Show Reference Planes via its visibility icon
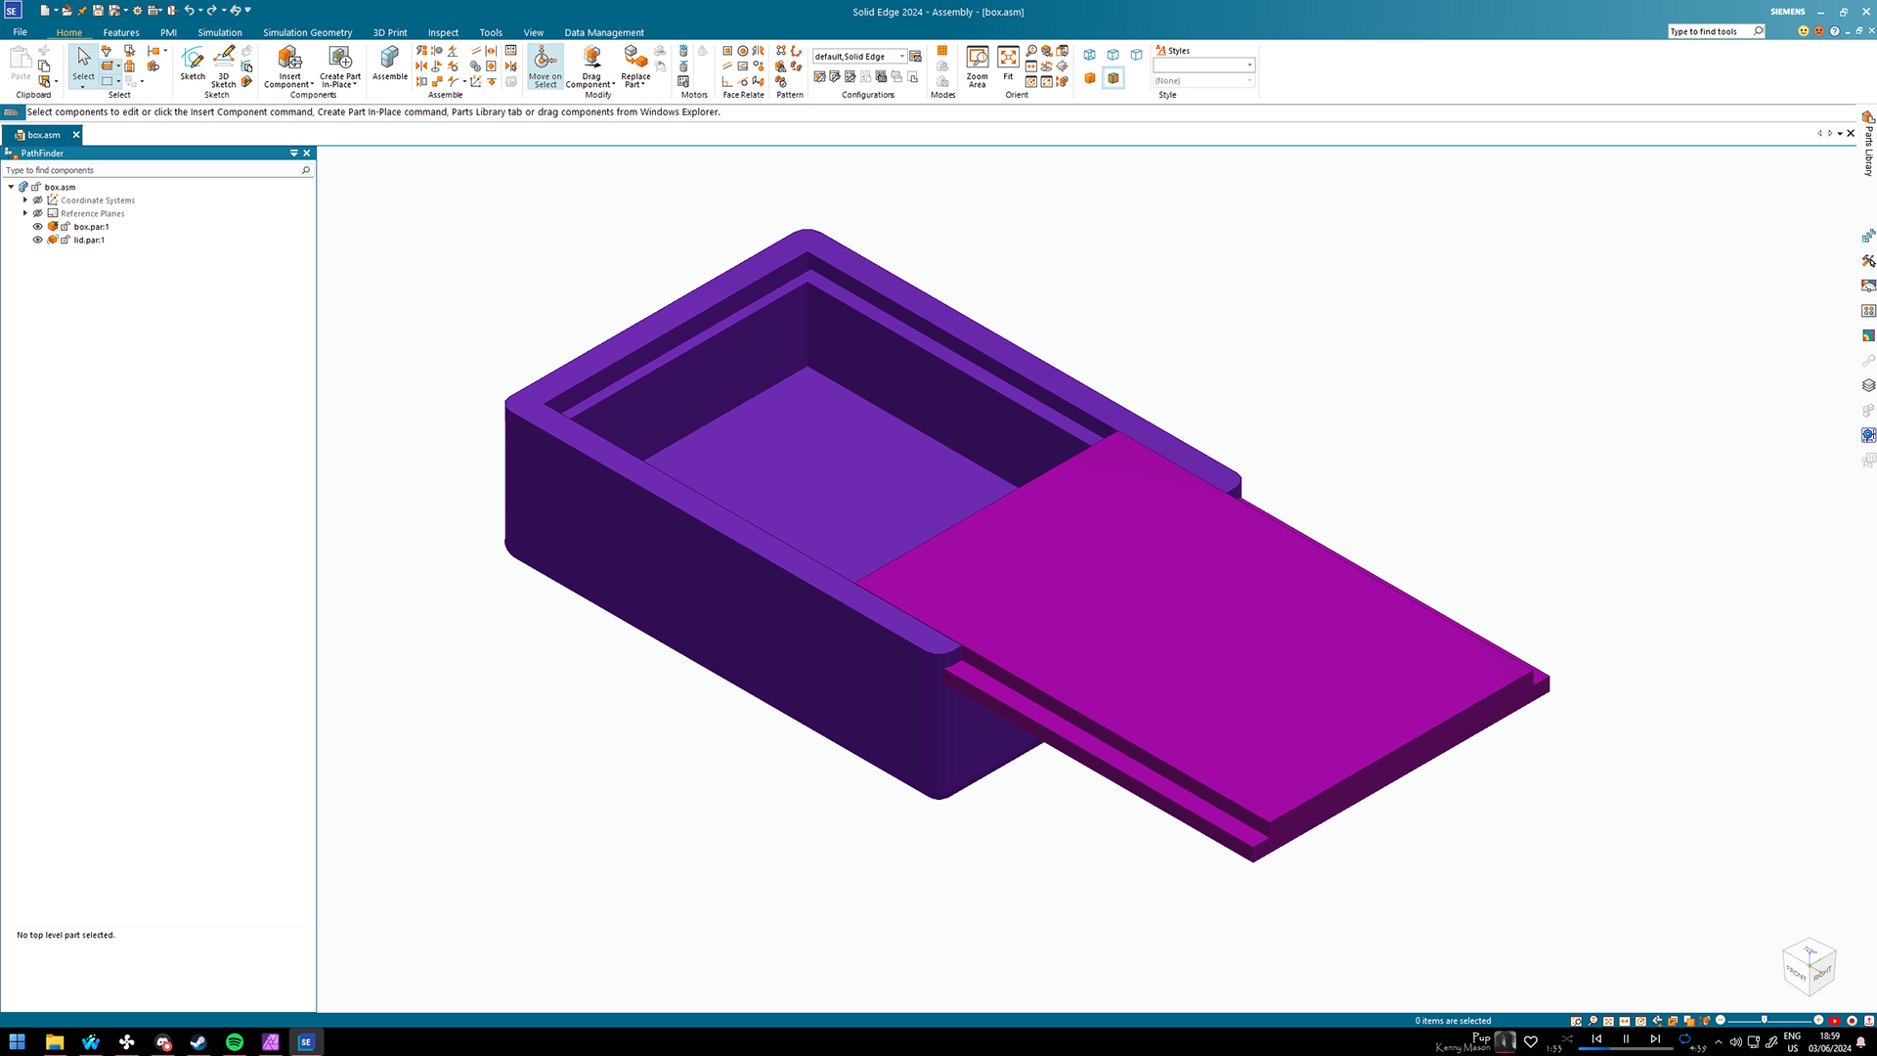Viewport: 1877px width, 1056px height. point(38,213)
